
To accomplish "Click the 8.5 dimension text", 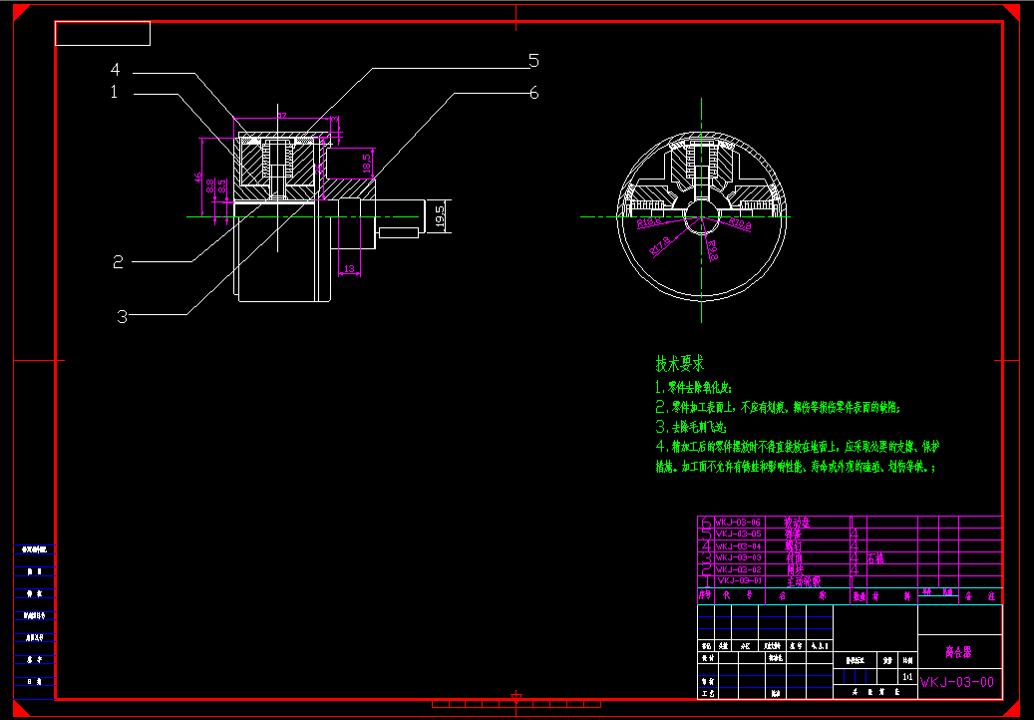I will (x=222, y=185).
